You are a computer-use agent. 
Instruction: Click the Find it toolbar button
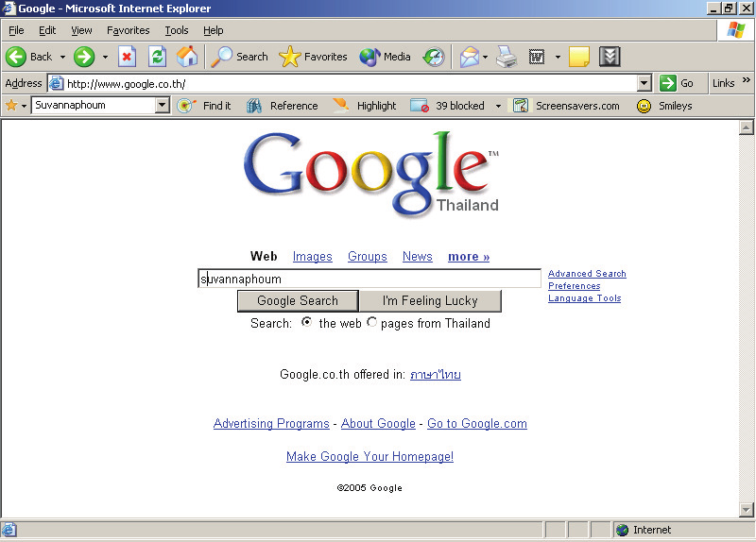pyautogui.click(x=204, y=106)
